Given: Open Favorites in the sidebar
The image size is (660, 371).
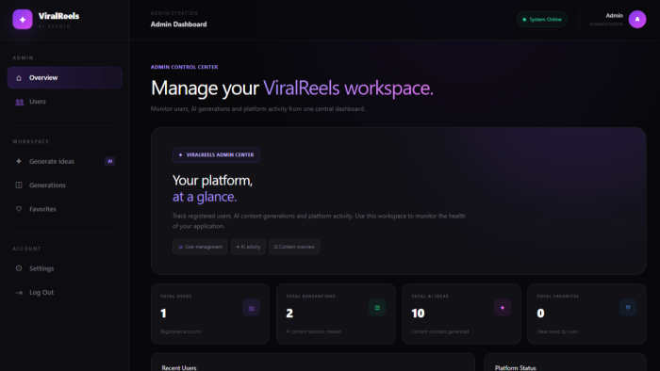Looking at the screenshot, I should [x=64, y=209].
